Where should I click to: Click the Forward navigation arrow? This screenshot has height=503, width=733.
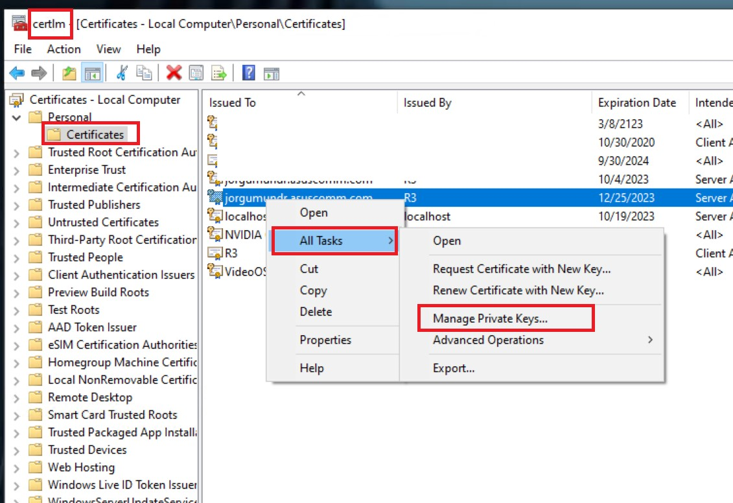pyautogui.click(x=39, y=73)
